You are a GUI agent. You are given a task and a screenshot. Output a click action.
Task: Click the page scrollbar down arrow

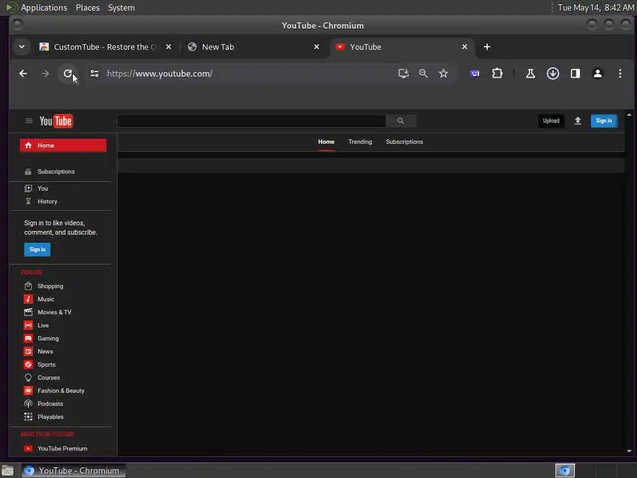[630, 451]
